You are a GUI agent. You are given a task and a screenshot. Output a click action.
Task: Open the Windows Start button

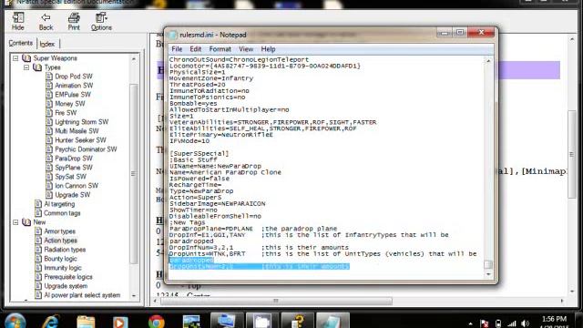click(x=15, y=321)
